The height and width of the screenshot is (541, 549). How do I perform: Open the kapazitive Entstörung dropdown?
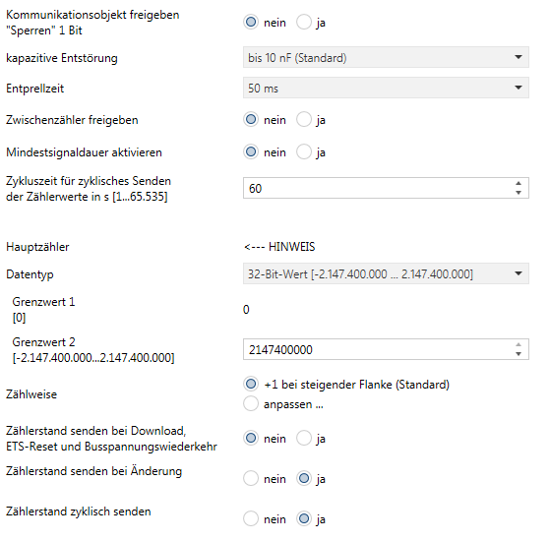coord(386,57)
